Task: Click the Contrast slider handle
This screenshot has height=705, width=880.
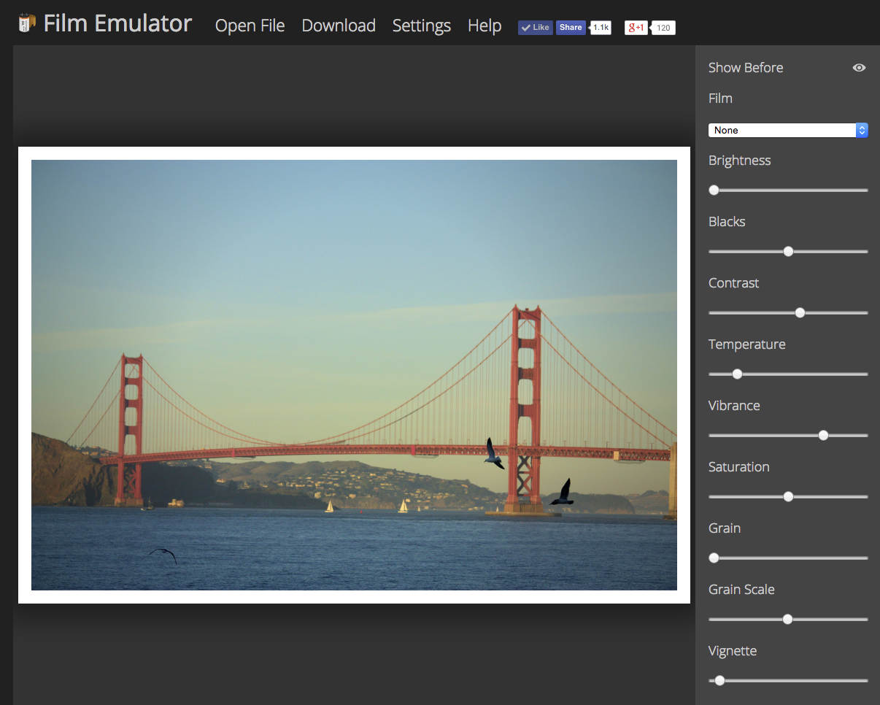Action: point(800,312)
